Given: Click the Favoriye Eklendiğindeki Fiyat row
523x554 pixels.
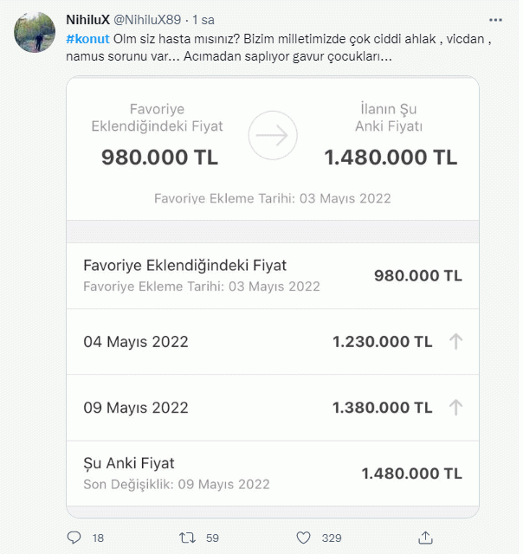Looking at the screenshot, I should point(272,275).
